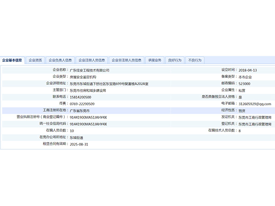Click the fax number 0769-22290509
275x206 pixels.
(x=82, y=104)
